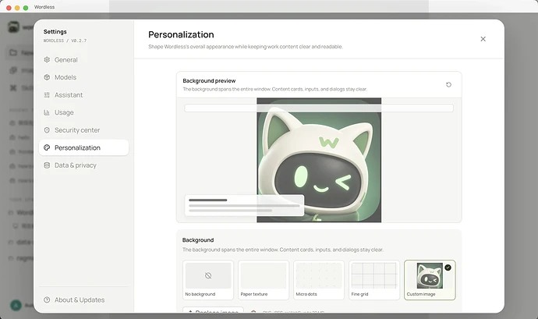The width and height of the screenshot is (538, 319).
Task: Open Security center in sidebar
Action: [x=83, y=130]
